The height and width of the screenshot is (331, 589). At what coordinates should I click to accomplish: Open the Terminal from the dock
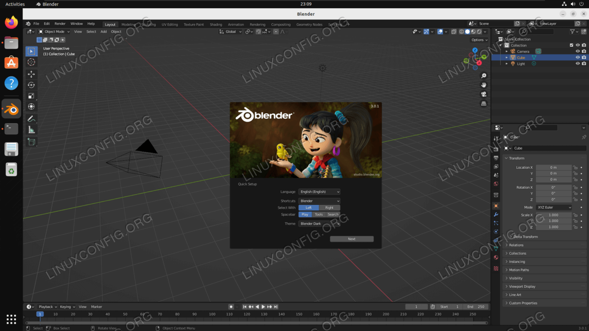click(x=11, y=128)
